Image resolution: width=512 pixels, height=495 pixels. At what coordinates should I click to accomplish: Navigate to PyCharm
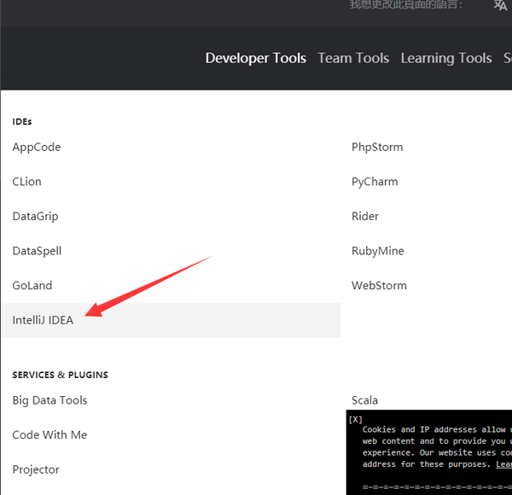pyautogui.click(x=375, y=182)
